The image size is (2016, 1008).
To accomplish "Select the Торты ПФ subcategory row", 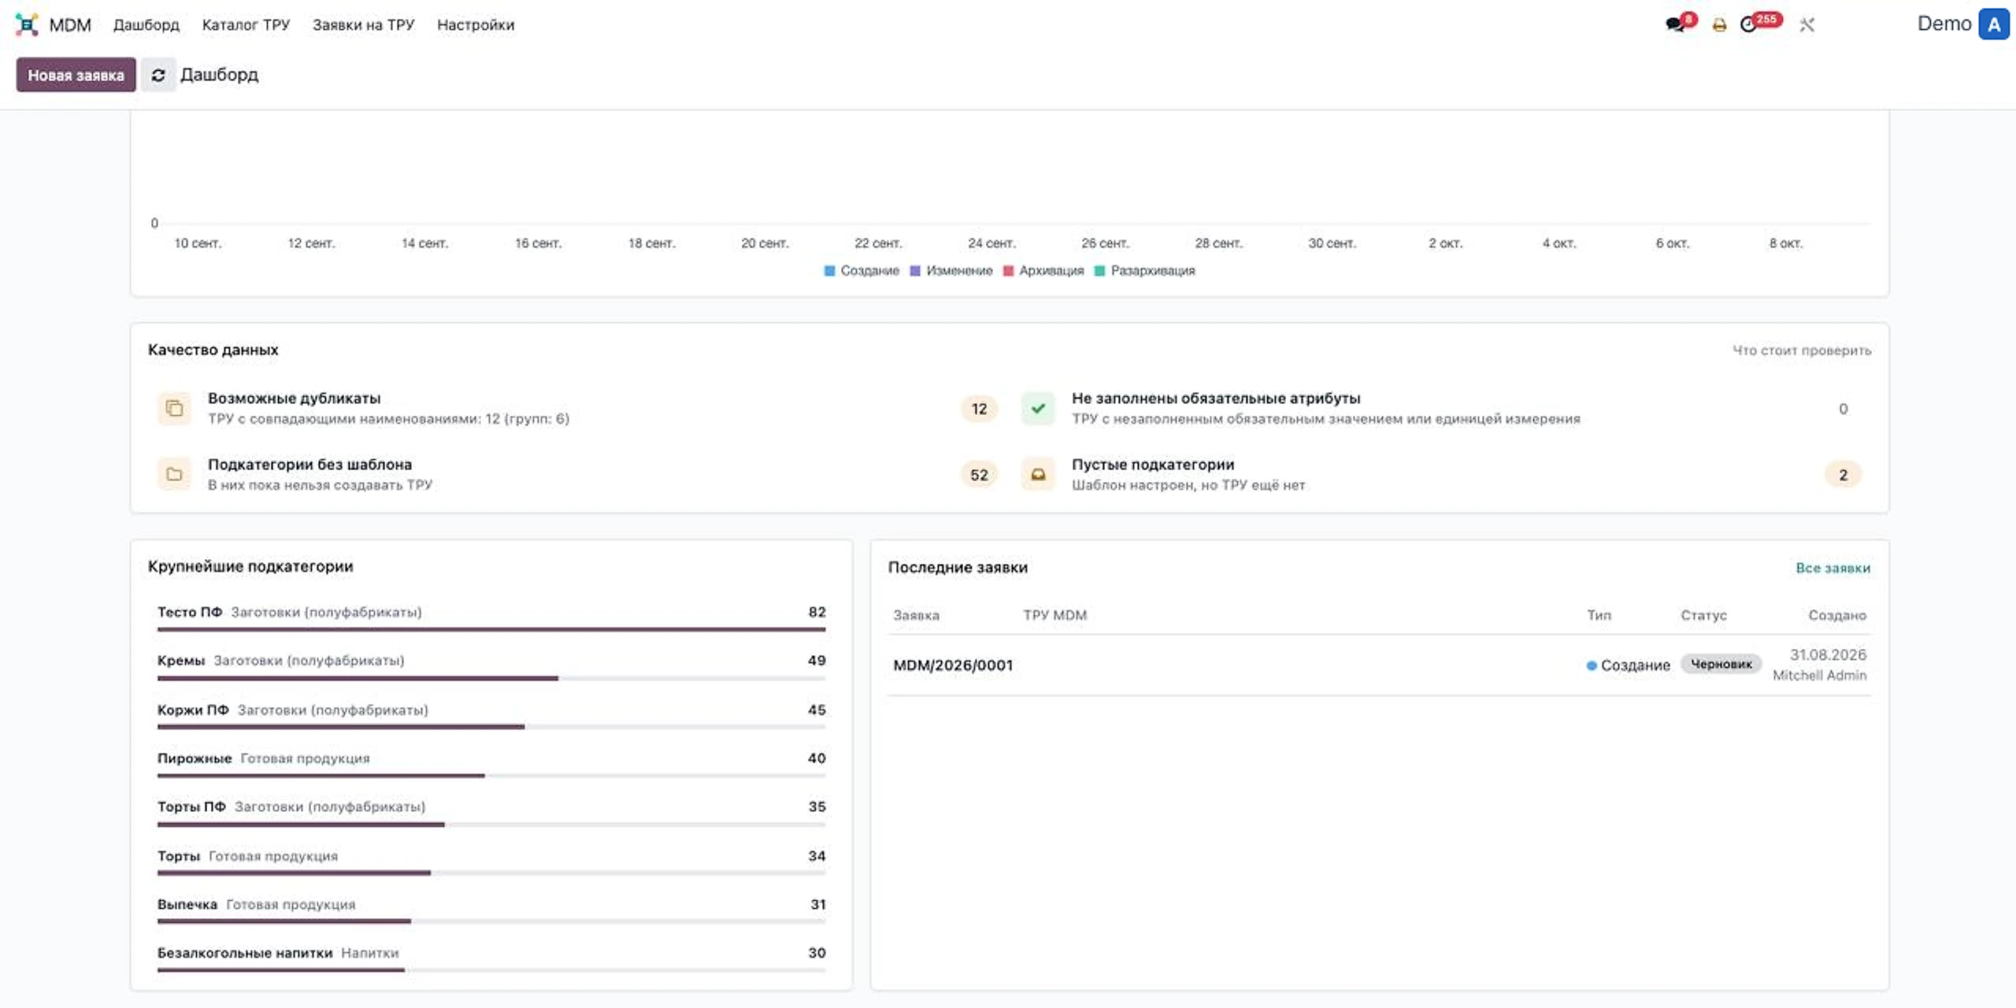I will [491, 813].
